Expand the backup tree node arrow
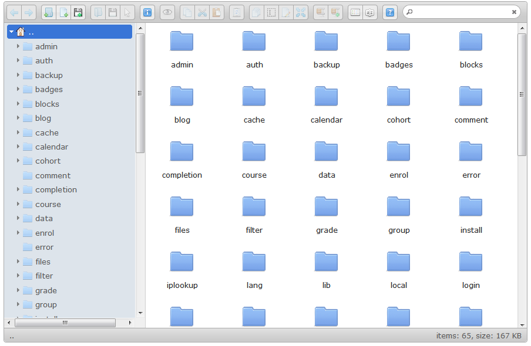The height and width of the screenshot is (346, 531). tap(18, 75)
